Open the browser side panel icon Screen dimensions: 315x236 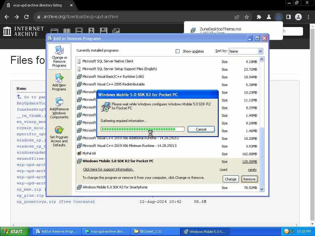point(289,17)
